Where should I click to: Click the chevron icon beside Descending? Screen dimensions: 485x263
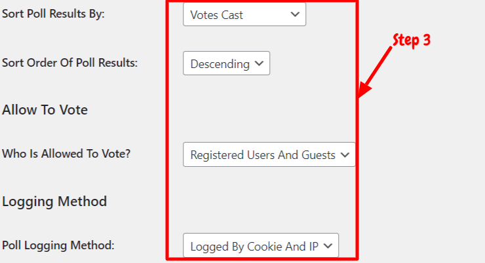coord(259,63)
